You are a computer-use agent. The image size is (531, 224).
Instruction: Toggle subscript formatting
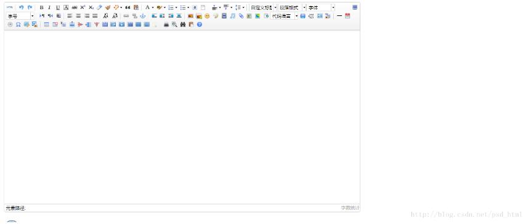coord(91,7)
